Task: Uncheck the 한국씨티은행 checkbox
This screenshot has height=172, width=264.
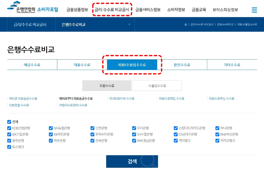Action: [92, 134]
